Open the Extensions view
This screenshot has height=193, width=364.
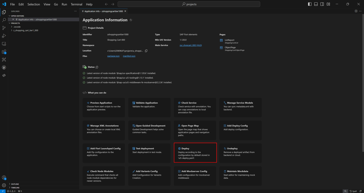click(x=4, y=52)
